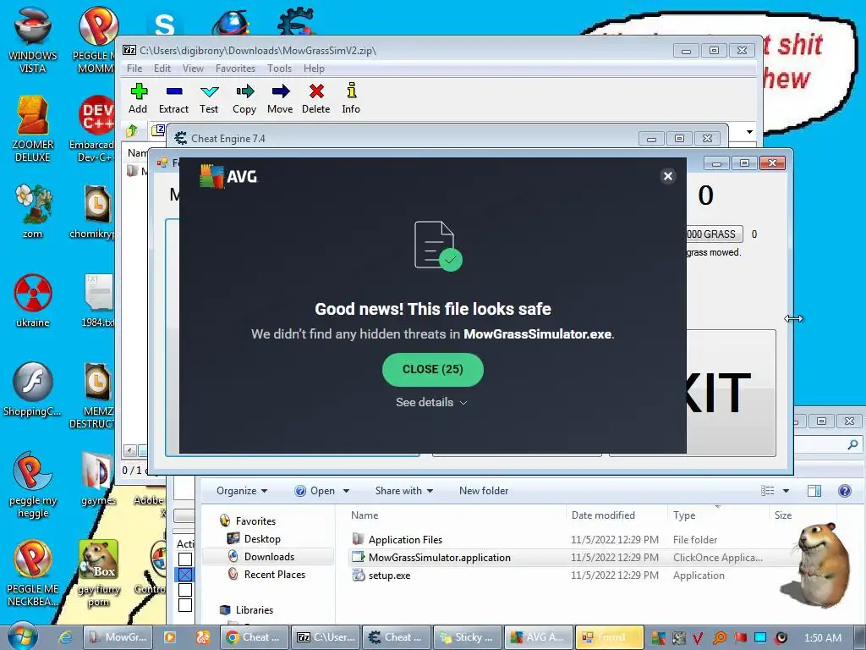Click the media player taskbar icon
Screen dimensions: 866x650
point(170,637)
